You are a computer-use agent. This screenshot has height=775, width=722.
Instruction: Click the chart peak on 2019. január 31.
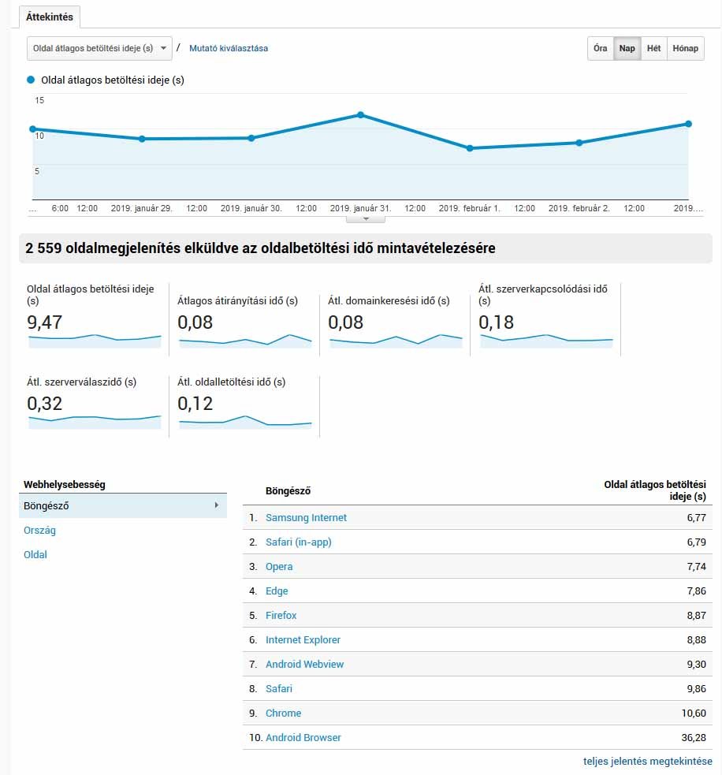pos(361,114)
